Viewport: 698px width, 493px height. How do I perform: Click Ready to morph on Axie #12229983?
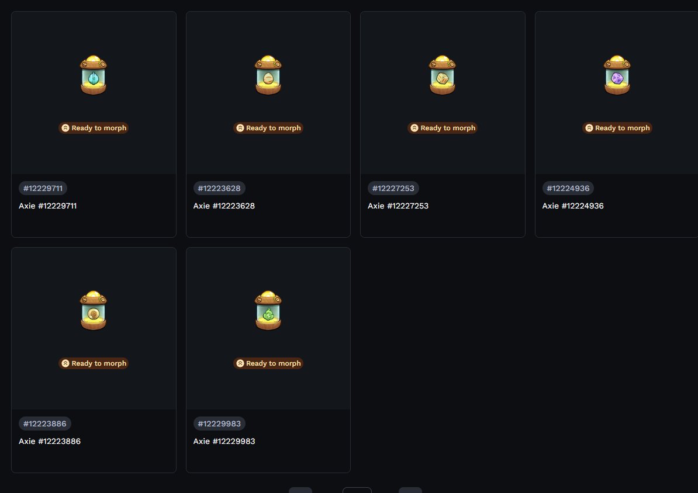coord(268,363)
